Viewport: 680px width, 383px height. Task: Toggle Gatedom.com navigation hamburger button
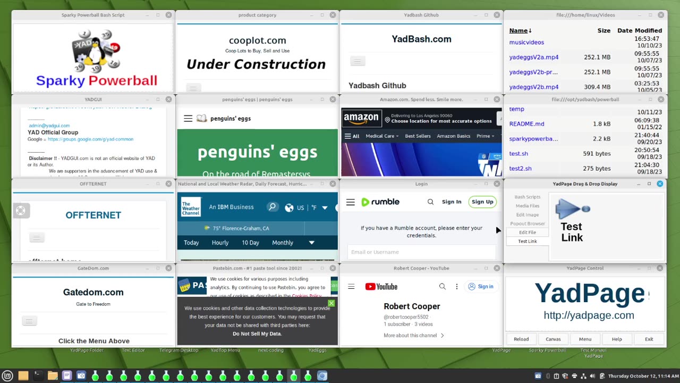(x=29, y=321)
